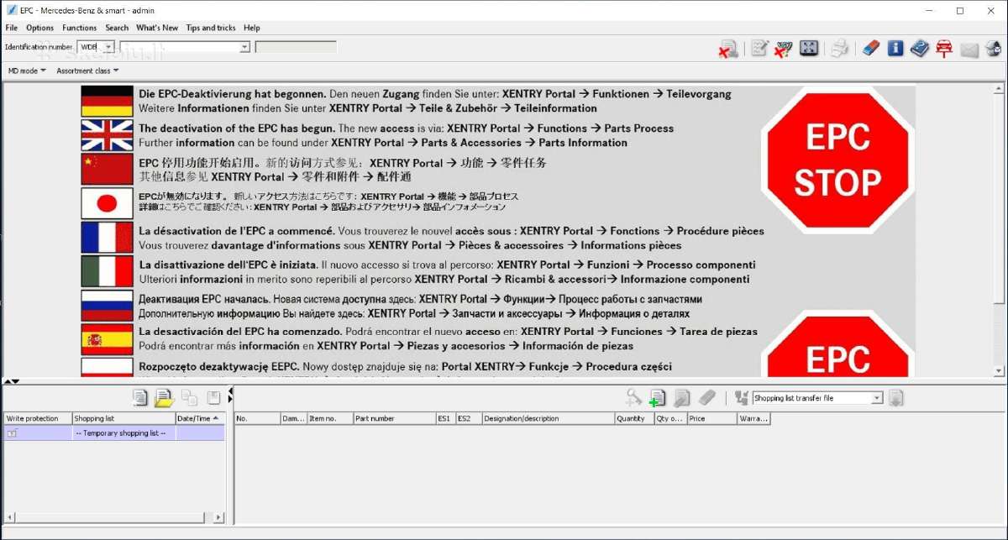Click the gray field right of identification number
Screen dimensions: 1008x540
pyautogui.click(x=296, y=47)
